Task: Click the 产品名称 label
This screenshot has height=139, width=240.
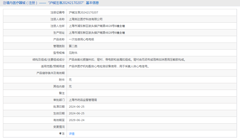Action: [x=59, y=39]
